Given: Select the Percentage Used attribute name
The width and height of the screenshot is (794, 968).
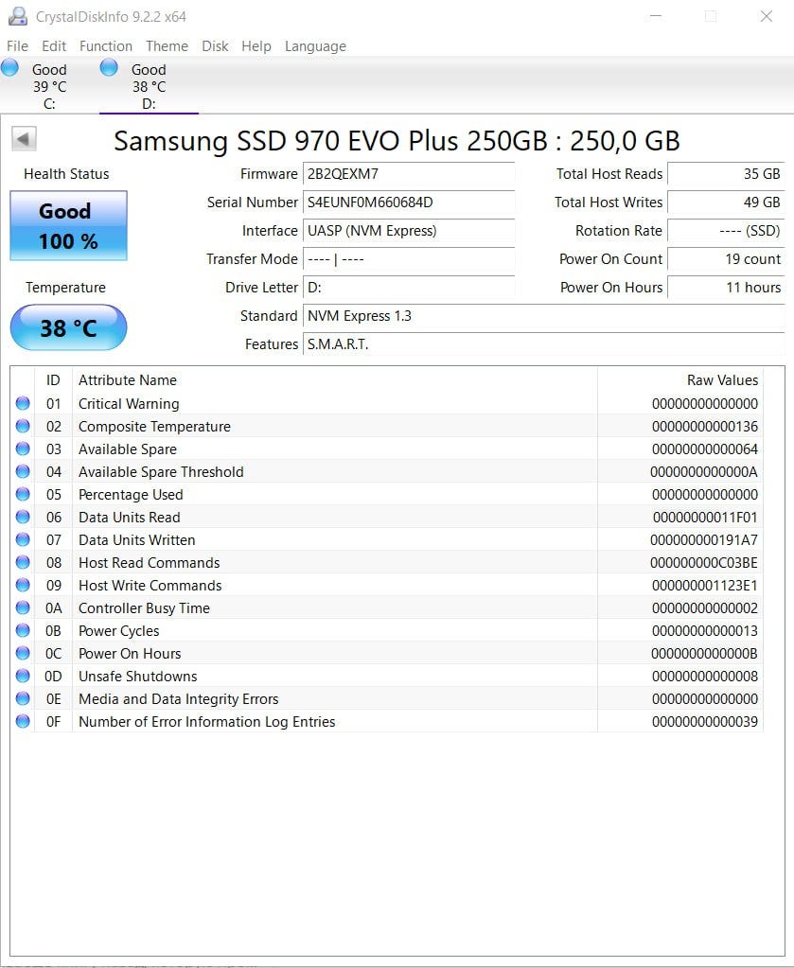Looking at the screenshot, I should tap(131, 495).
